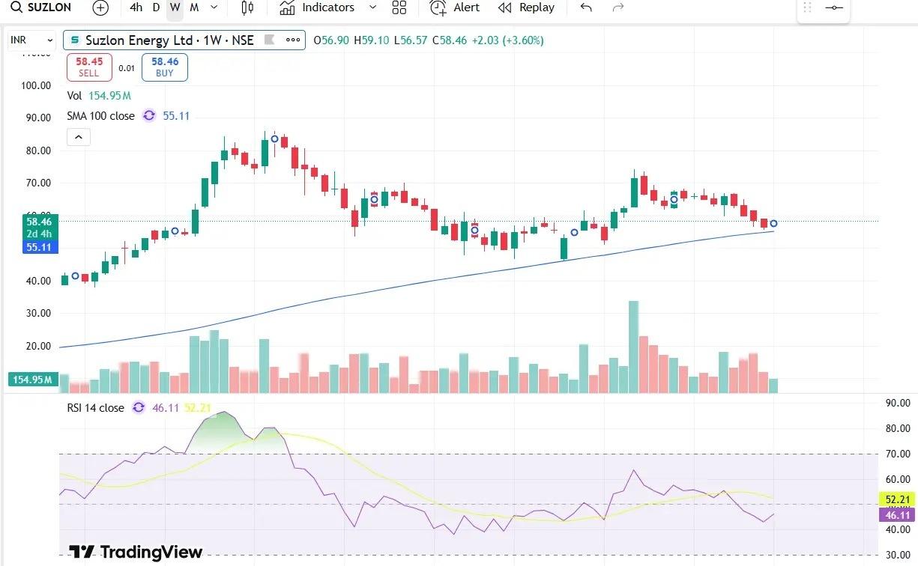The image size is (918, 566).
Task: Click the Suzlon Energy Ltd symbol title
Action: point(169,40)
